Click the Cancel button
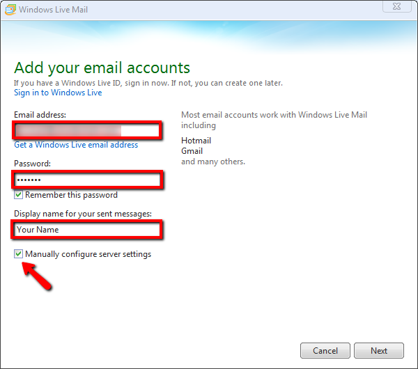418x369 pixels. pos(325,351)
